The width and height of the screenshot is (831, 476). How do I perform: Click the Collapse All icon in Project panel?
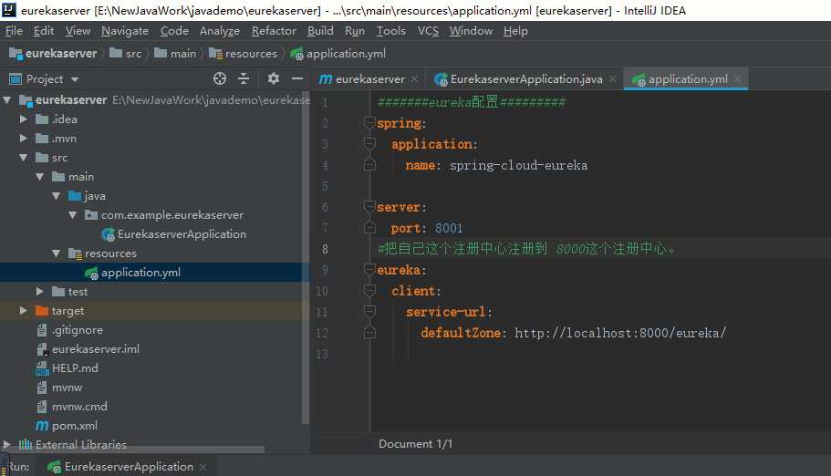[x=244, y=78]
